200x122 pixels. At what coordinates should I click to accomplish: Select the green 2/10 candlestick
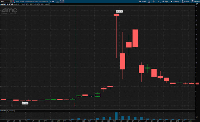179,83
